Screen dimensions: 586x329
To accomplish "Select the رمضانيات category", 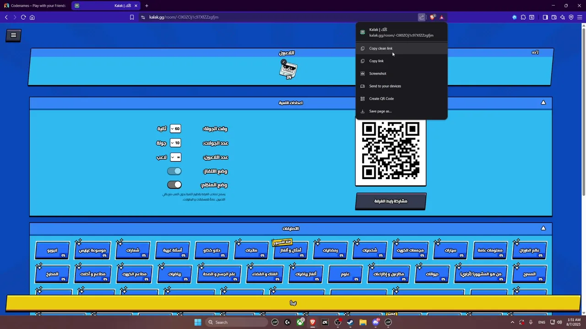I will pyautogui.click(x=331, y=250).
